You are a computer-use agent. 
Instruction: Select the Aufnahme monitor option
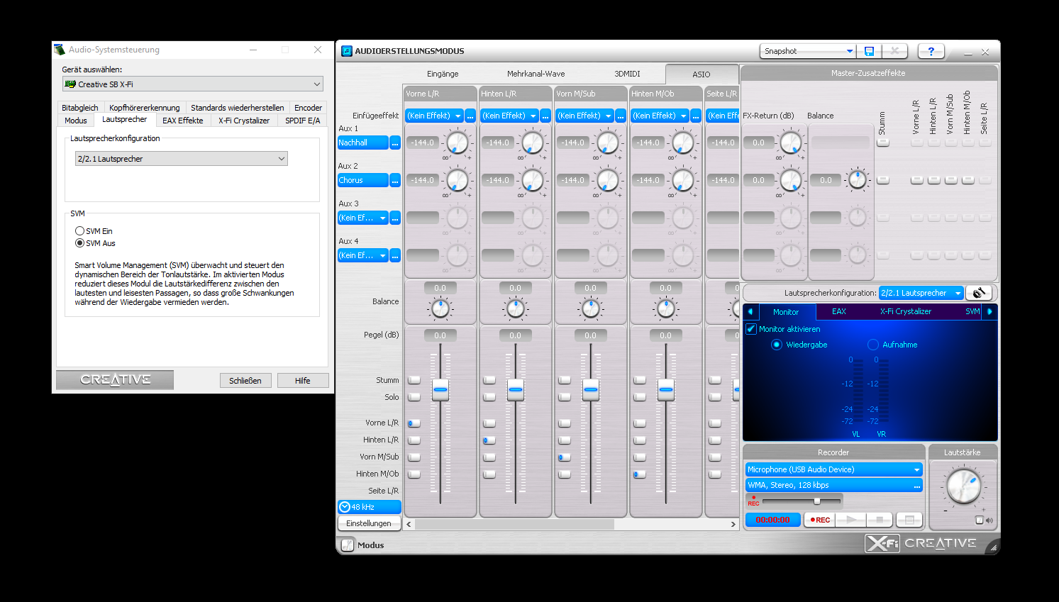click(873, 345)
